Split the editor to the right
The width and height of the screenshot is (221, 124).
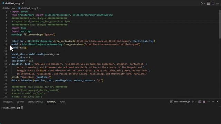click(213, 3)
